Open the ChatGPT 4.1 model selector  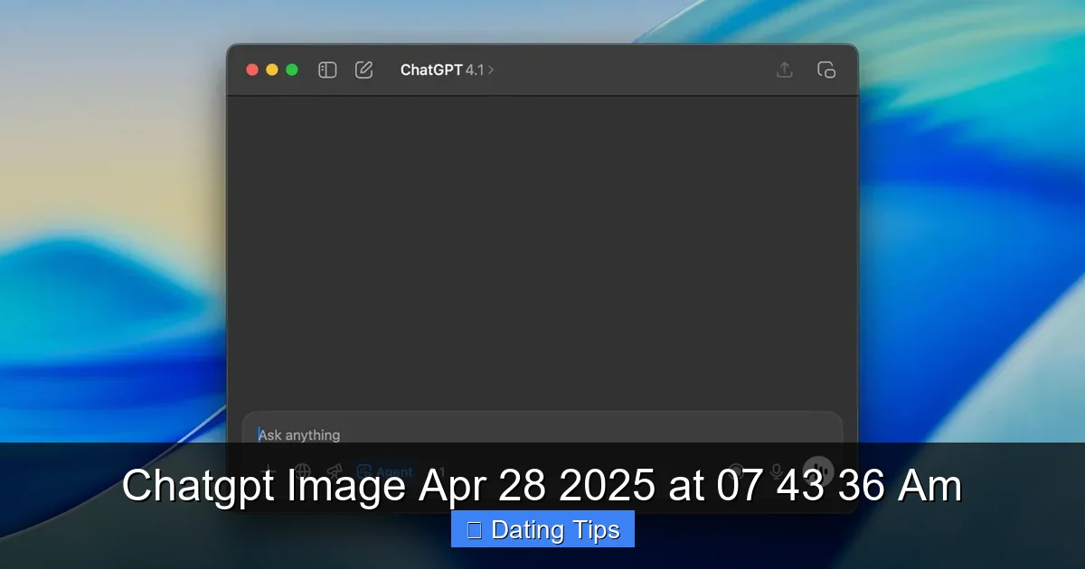click(448, 70)
